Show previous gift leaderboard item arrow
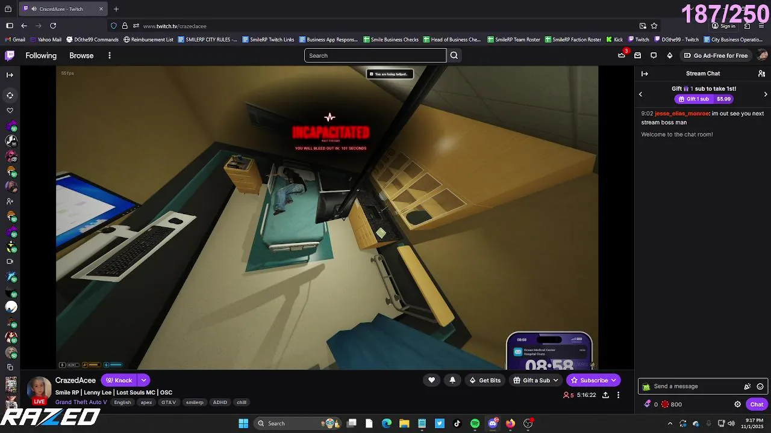 tap(640, 94)
